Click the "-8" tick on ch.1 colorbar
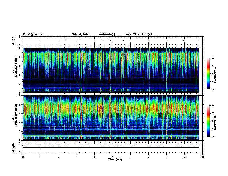The image size is (228, 176). 212,74
